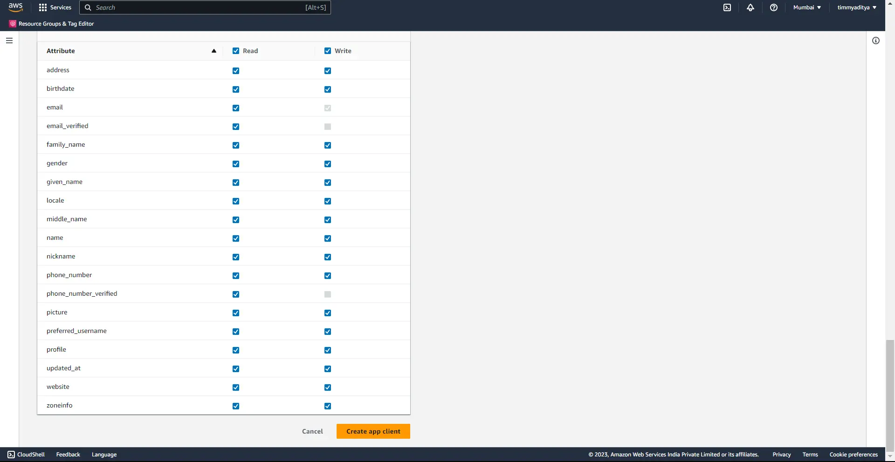Uncheck Read for email_verified

pos(236,127)
